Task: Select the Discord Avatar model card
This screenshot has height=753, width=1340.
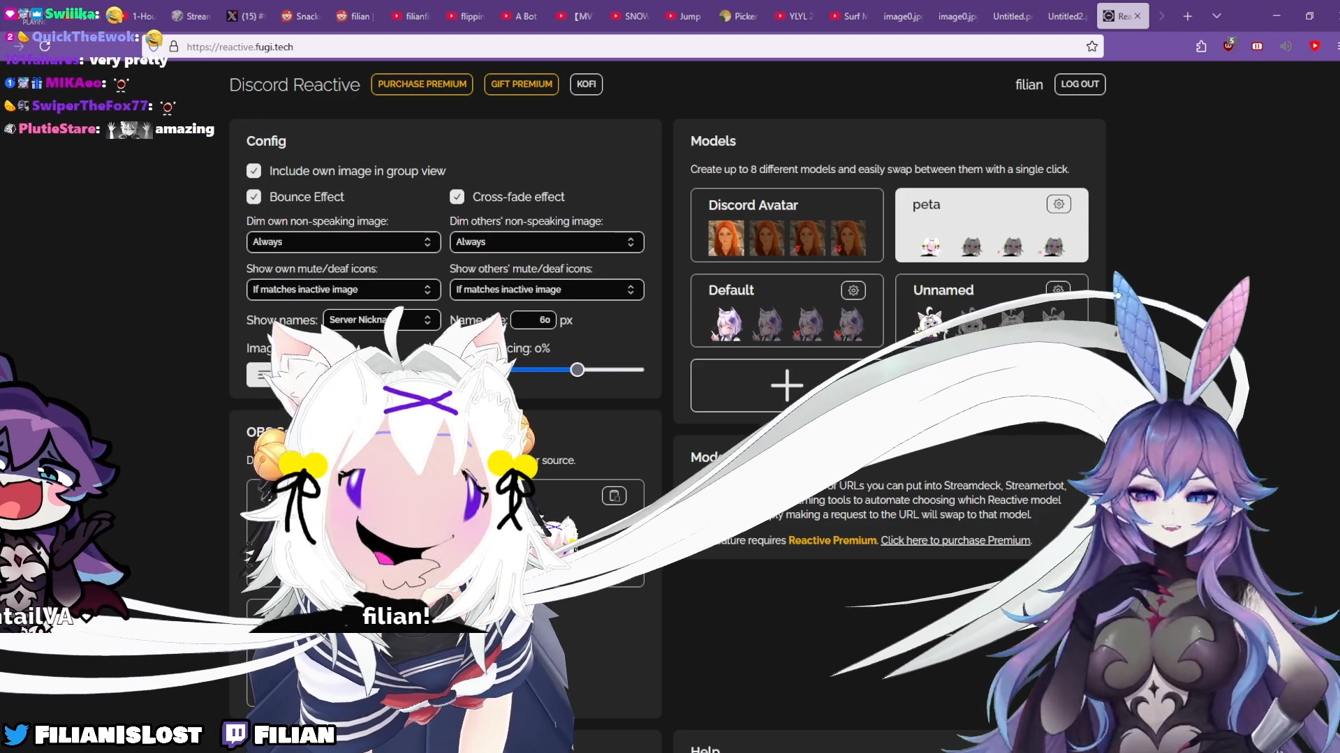Action: 787,225
